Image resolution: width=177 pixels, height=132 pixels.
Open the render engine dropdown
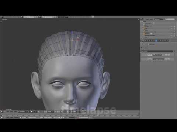[x=63, y=17]
